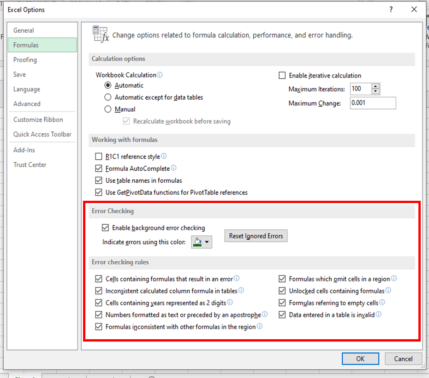Click info icon for invalid table data
429x378 pixels.
(x=378, y=314)
